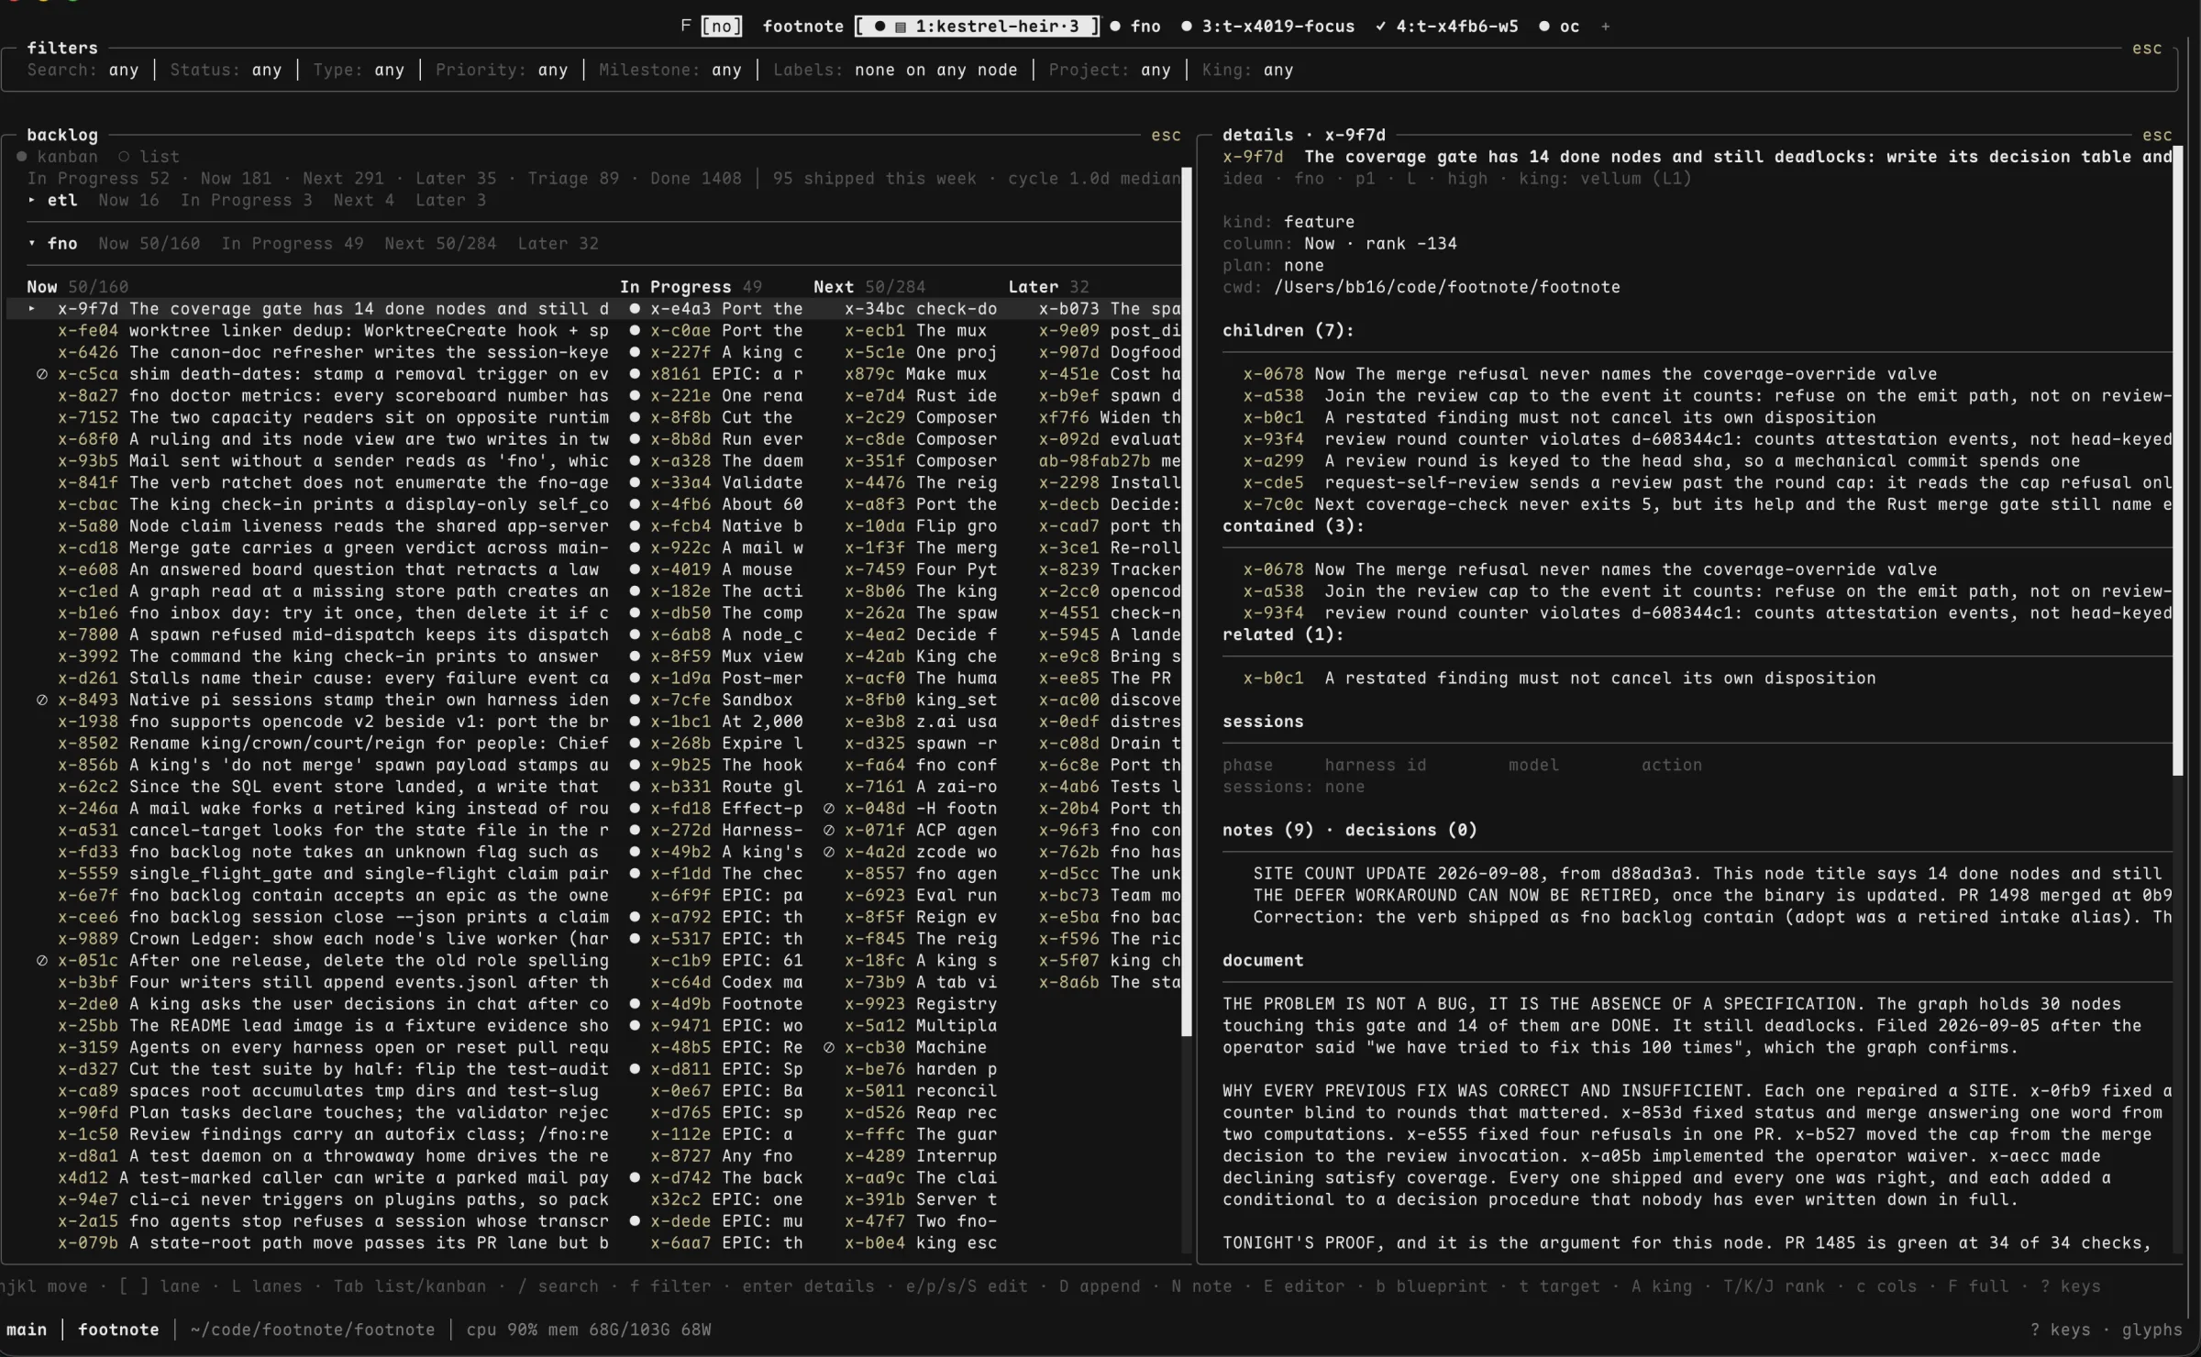Click the blocked icon beside x-c5ca
Viewport: 2201px width, 1357px height.
42,374
